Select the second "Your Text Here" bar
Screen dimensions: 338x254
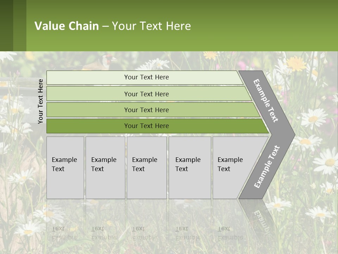tap(146, 94)
